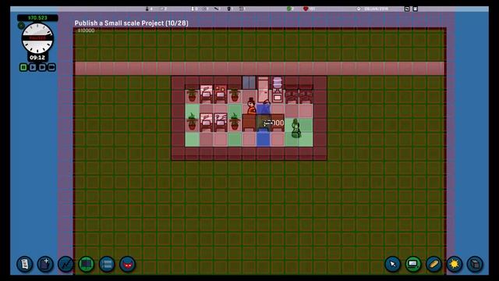Screen dimensions: 499x281
Task: Click the 09:12 time readout
Action: [37, 58]
